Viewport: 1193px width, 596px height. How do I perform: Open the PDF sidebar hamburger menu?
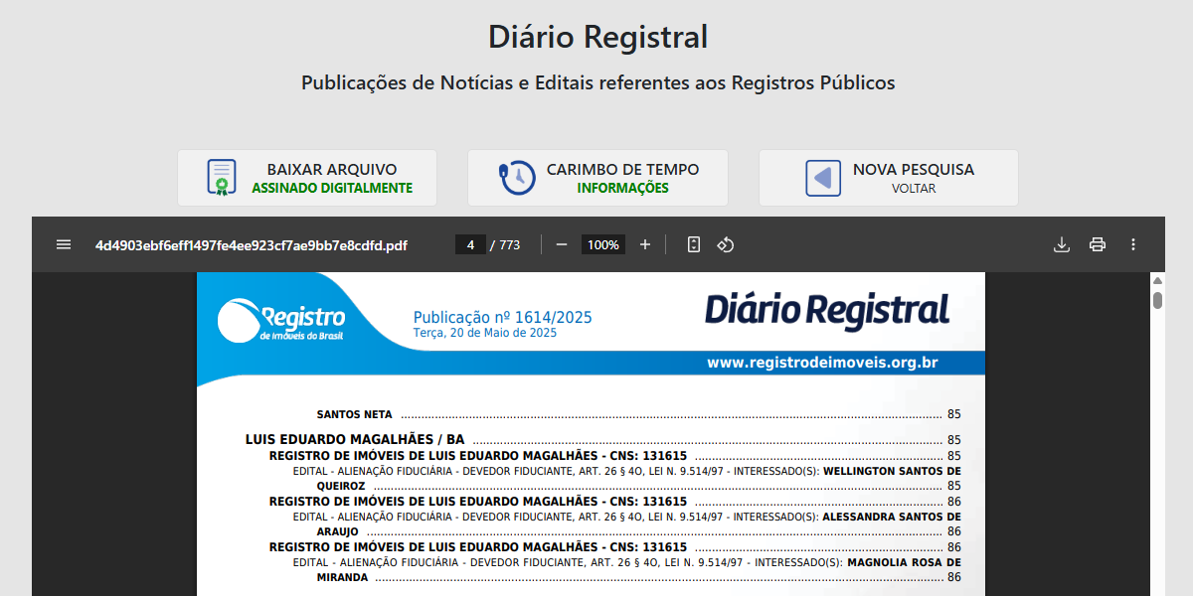(x=64, y=244)
